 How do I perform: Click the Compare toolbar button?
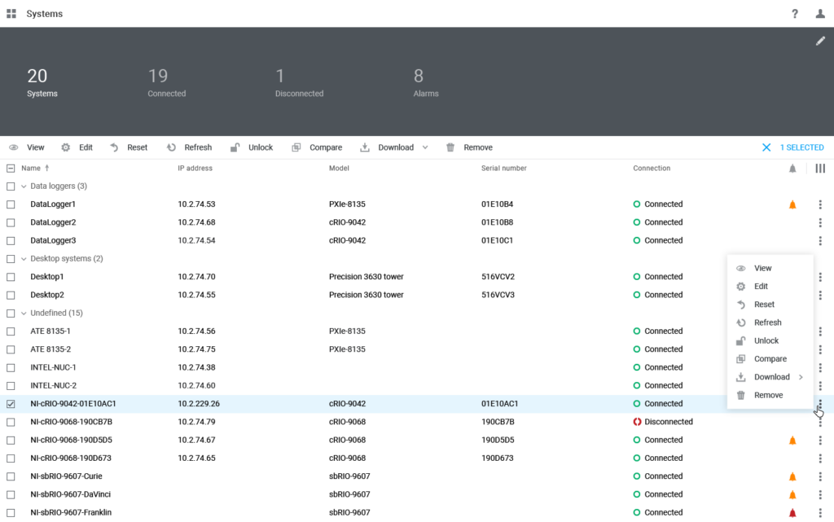pos(317,147)
